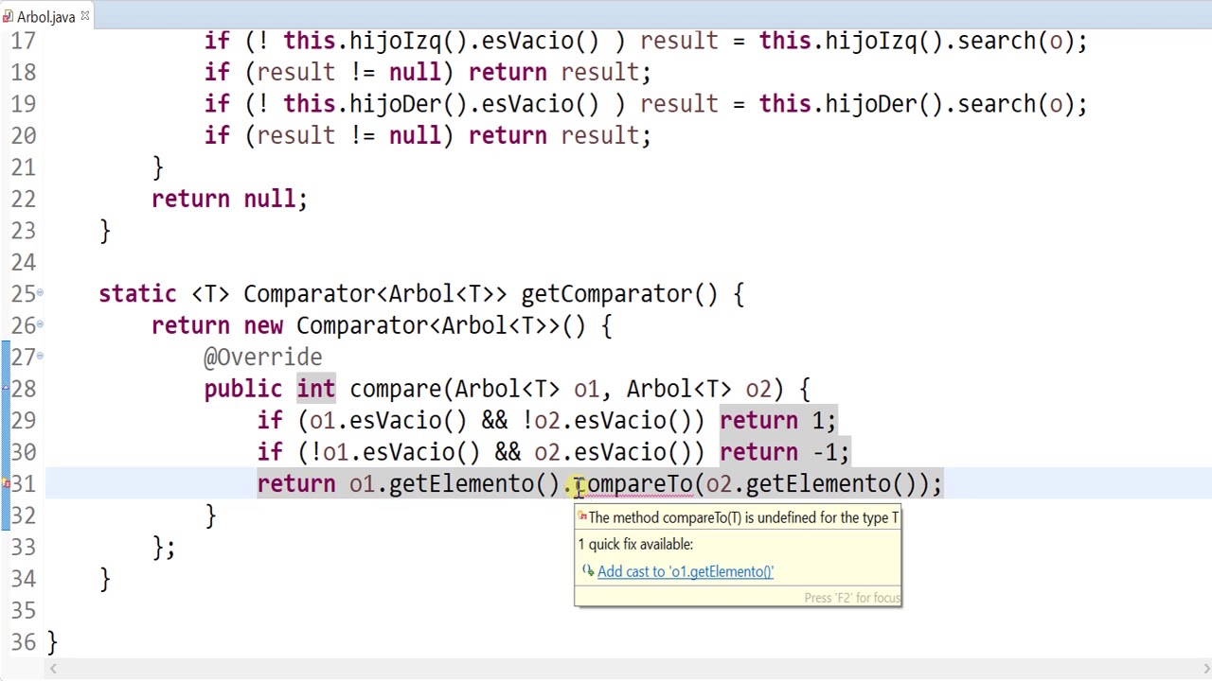This screenshot has height=681, width=1212.
Task: Click the getComparator method name
Action: point(607,294)
